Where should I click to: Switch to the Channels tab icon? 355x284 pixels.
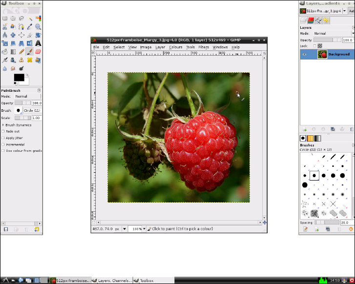[x=311, y=20]
